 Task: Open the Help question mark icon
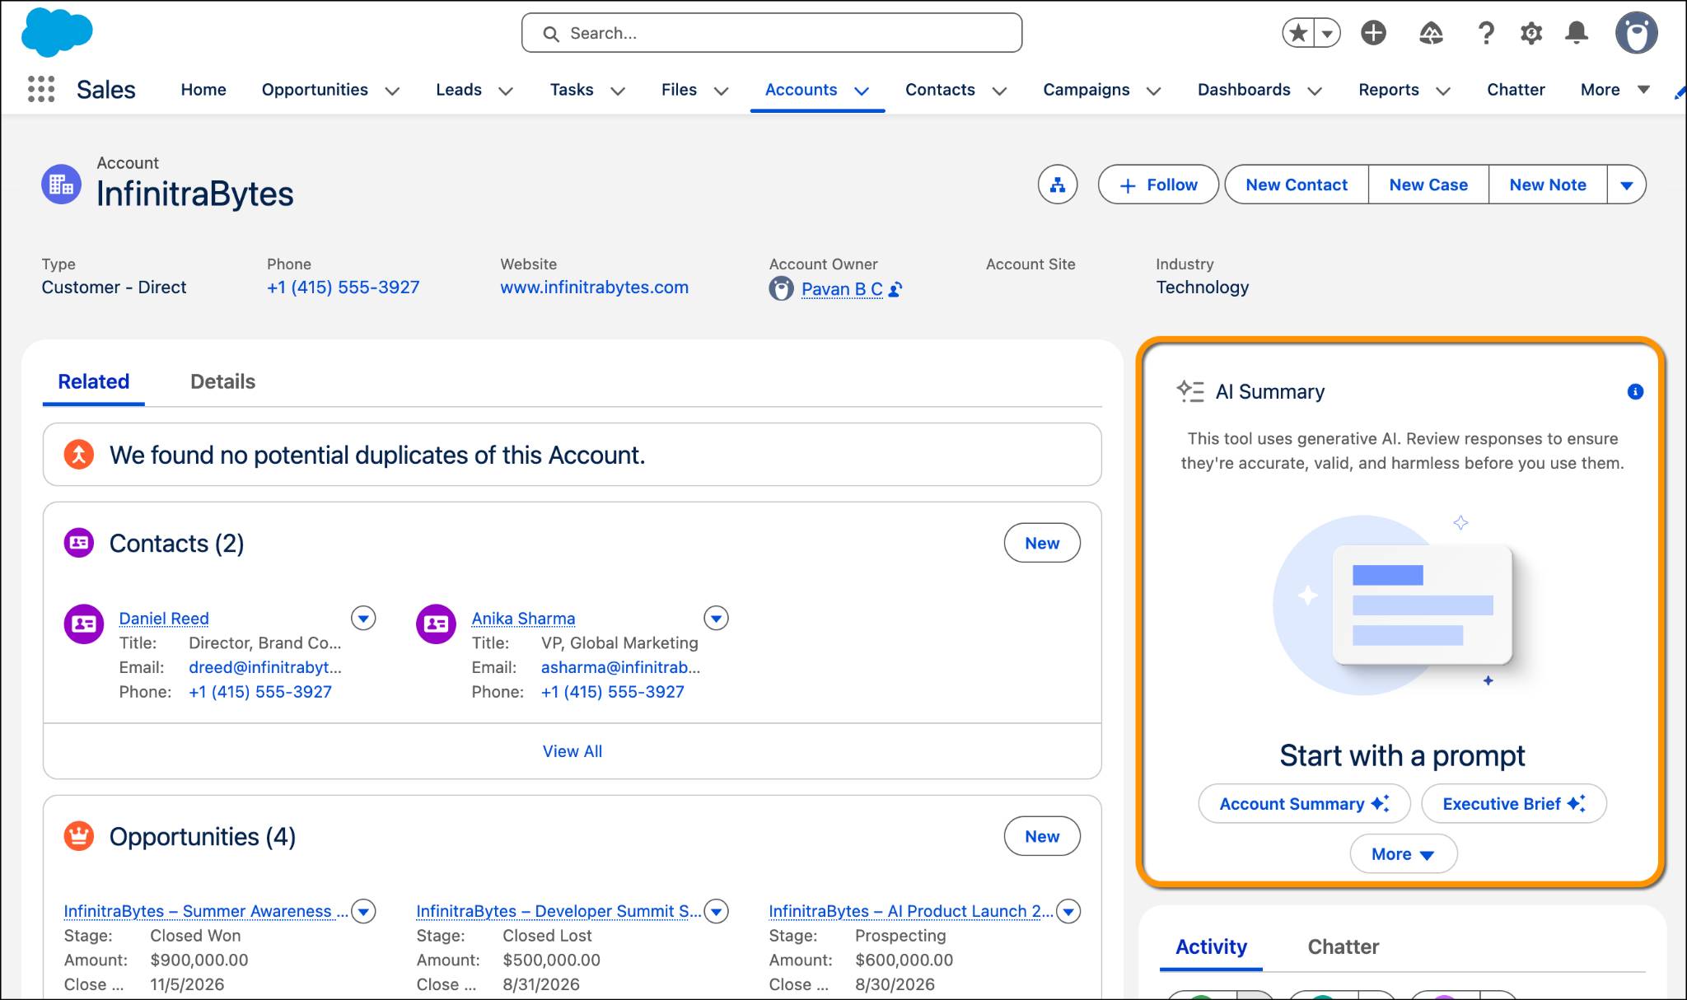click(x=1486, y=33)
